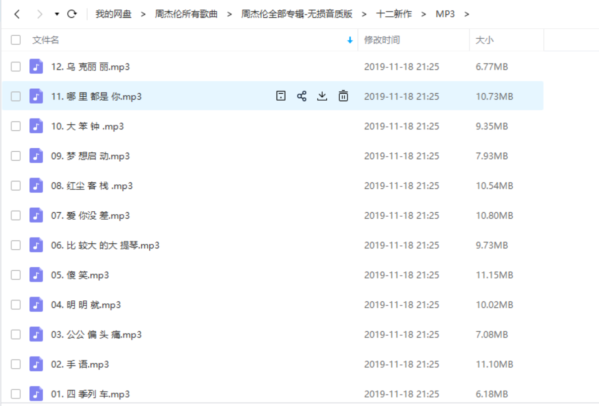Toggle sort direction with blue arrow
The width and height of the screenshot is (599, 406).
[x=350, y=41]
